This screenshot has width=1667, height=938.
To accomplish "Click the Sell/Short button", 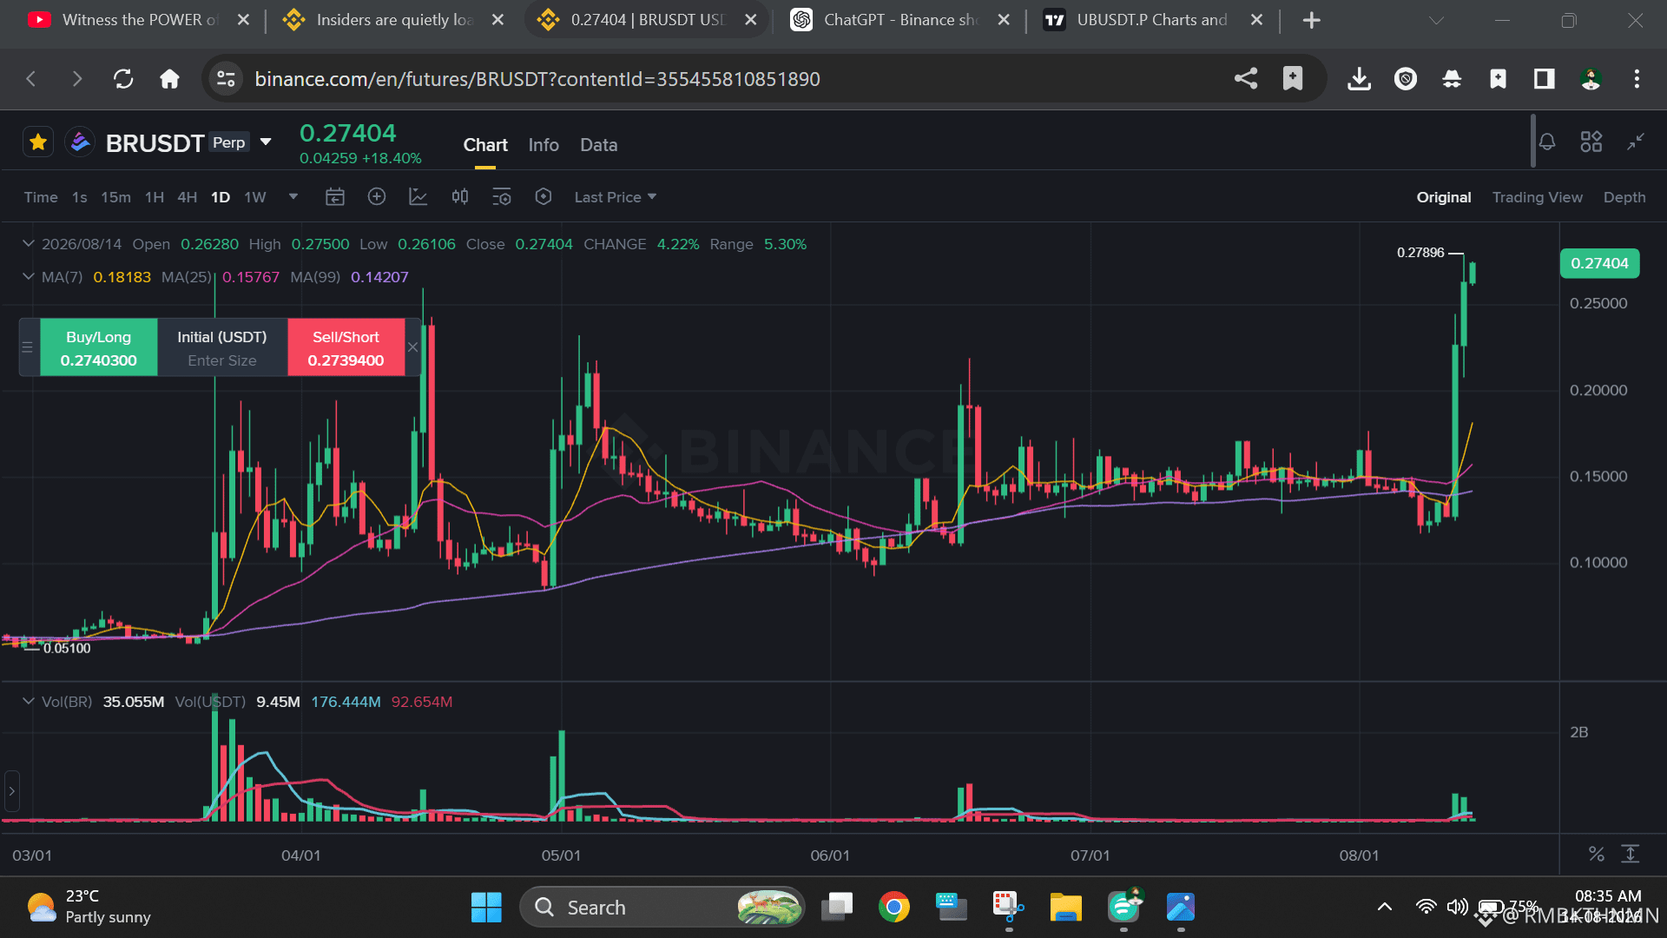I will (346, 347).
